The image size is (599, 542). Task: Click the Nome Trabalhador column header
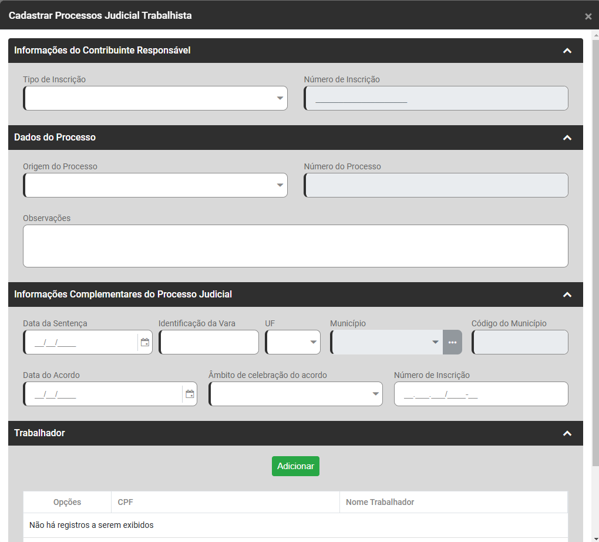coord(453,502)
